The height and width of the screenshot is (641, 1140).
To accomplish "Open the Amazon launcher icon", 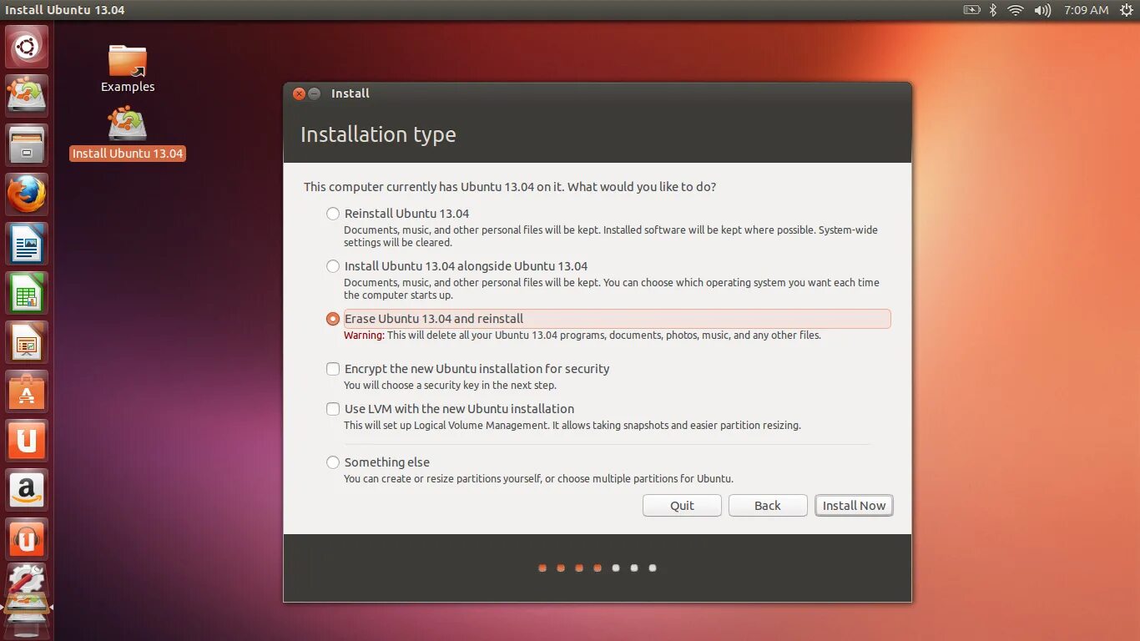I will click(27, 489).
